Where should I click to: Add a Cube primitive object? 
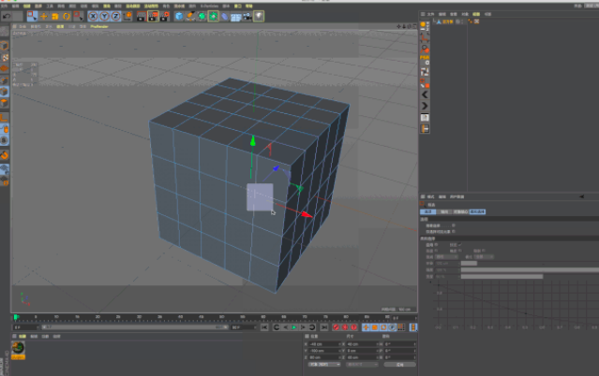coord(179,16)
